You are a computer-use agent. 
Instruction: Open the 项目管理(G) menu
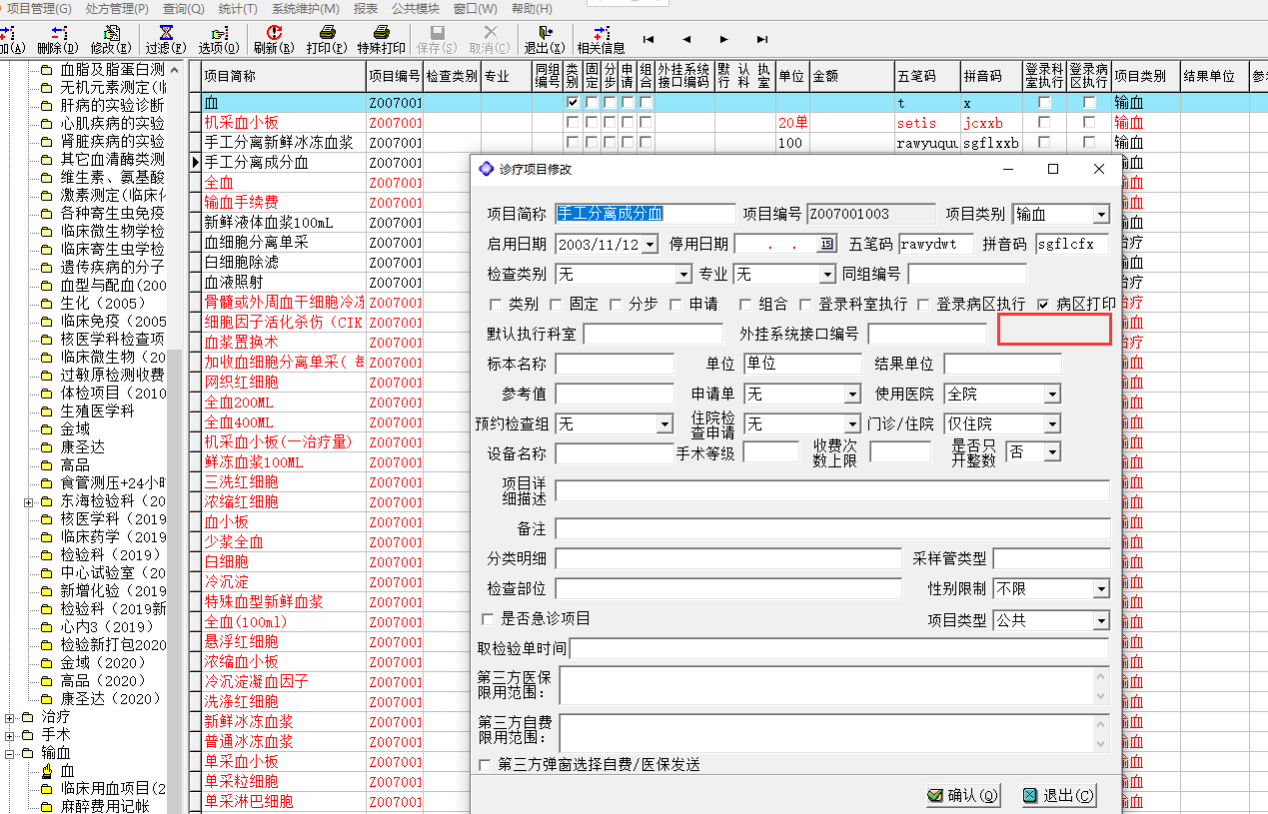tap(39, 8)
